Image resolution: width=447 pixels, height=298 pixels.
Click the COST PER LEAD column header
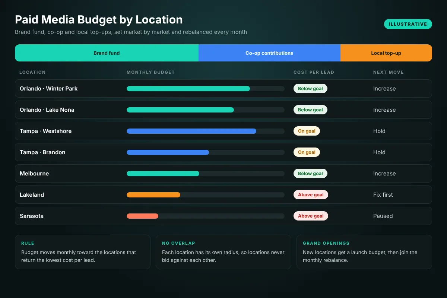tap(314, 72)
